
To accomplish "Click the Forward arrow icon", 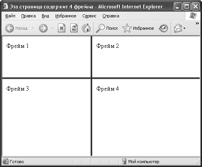I will tap(43, 28).
